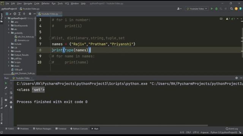Select ads_live_status.py file
243x136 pixels.
24,37
